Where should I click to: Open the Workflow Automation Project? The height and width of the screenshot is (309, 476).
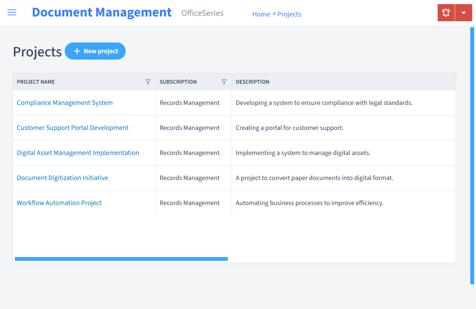pyautogui.click(x=59, y=203)
